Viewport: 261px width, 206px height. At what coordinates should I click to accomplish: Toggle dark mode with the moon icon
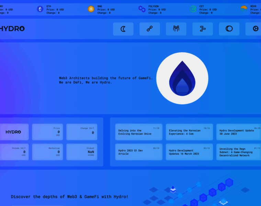point(123,29)
